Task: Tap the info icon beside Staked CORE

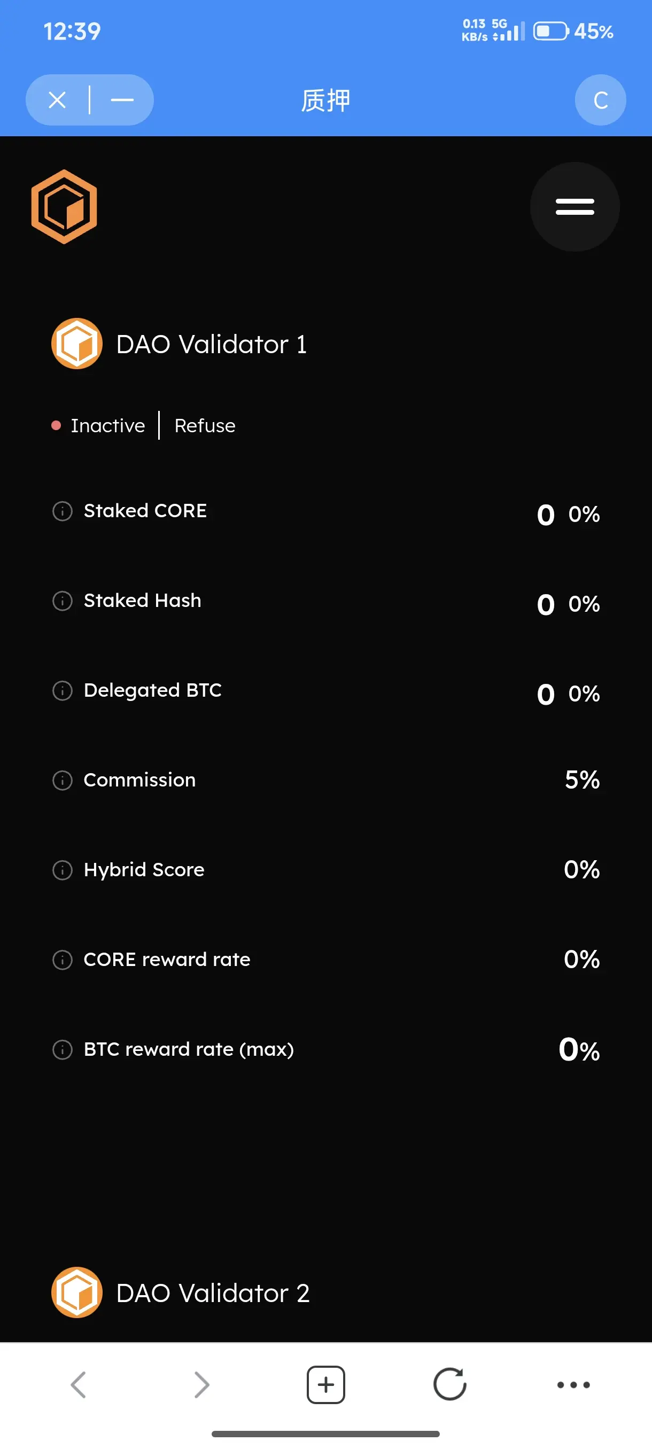Action: [x=63, y=511]
